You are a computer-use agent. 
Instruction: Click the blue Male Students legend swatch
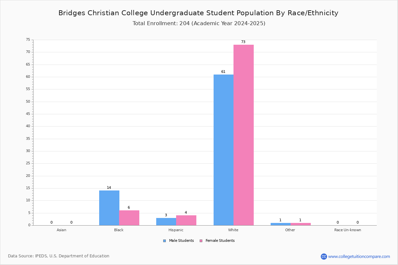click(165, 241)
